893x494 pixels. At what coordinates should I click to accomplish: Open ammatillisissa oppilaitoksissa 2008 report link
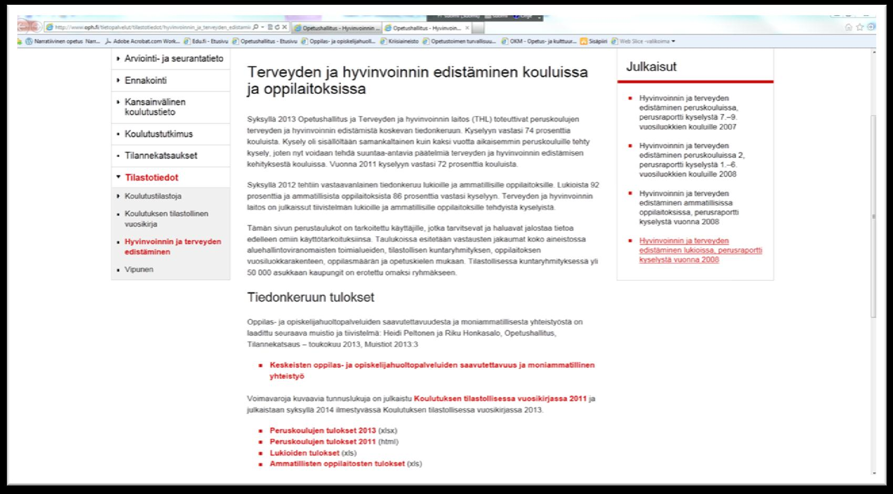coord(689,207)
